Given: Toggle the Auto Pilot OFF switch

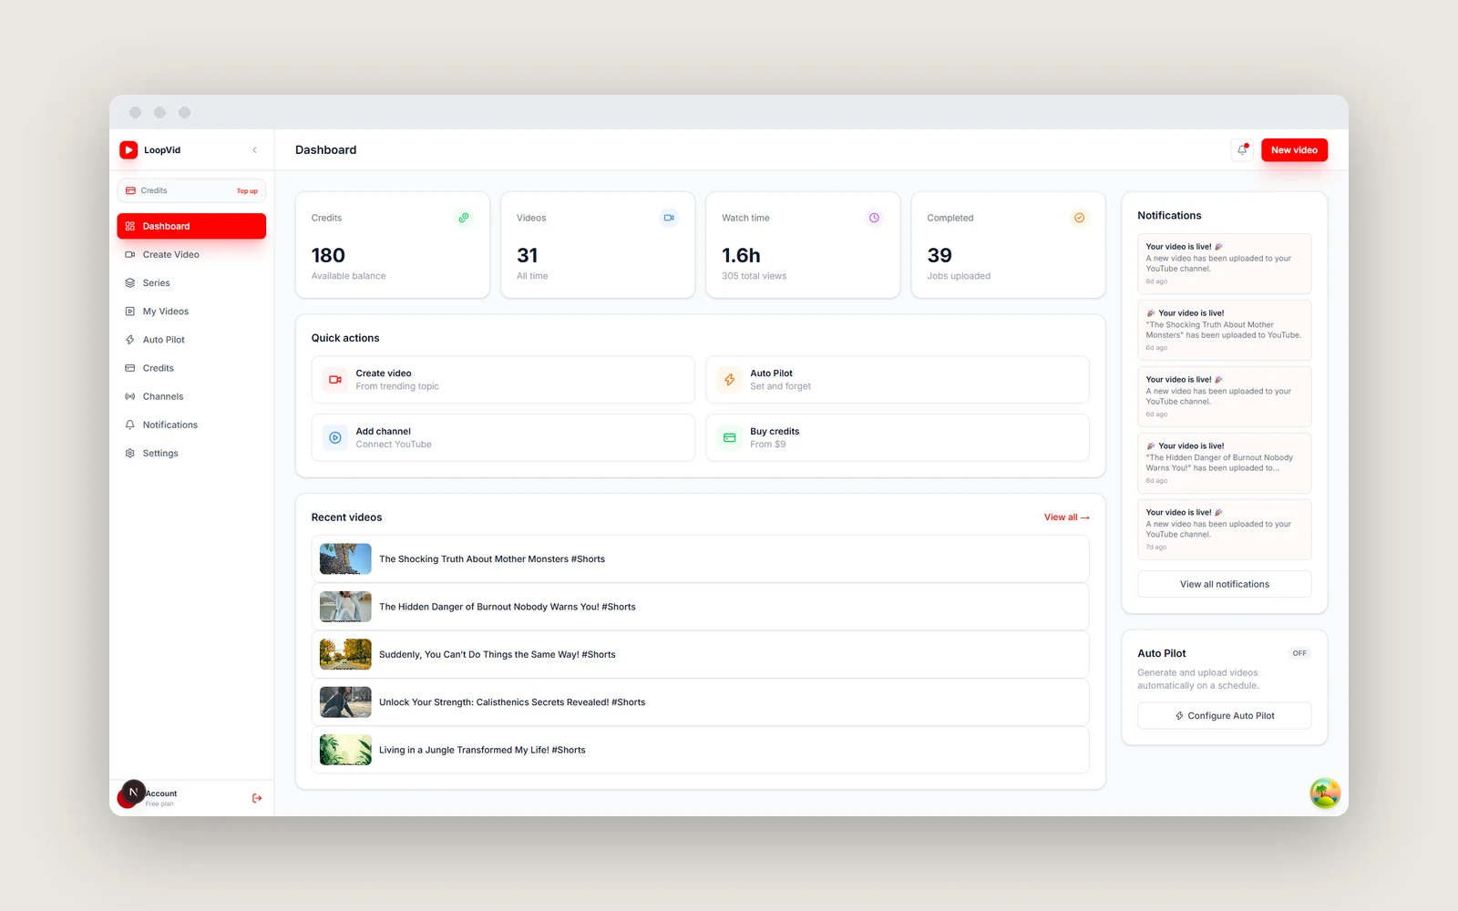Looking at the screenshot, I should point(1299,653).
